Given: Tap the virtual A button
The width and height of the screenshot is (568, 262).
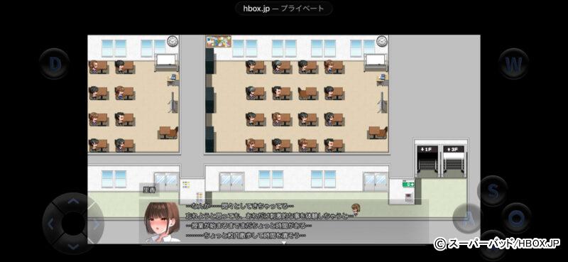Looking at the screenshot, I should tap(467, 218).
